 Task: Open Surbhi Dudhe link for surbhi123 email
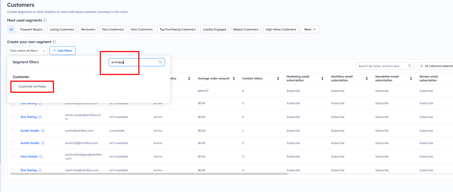point(30,143)
